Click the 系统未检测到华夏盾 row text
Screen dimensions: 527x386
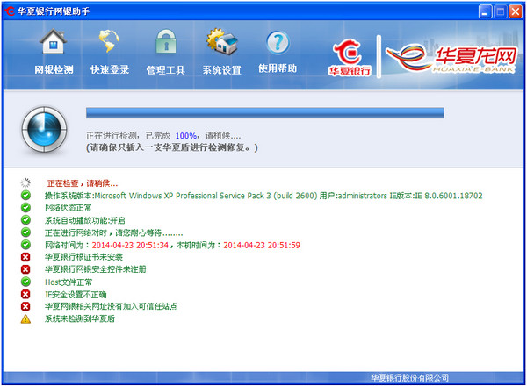point(80,318)
